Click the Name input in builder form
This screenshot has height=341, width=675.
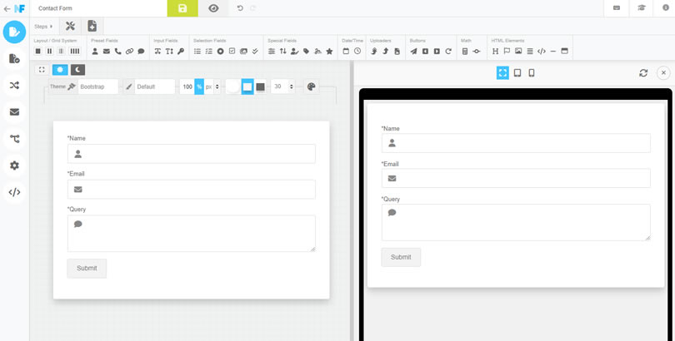point(191,154)
